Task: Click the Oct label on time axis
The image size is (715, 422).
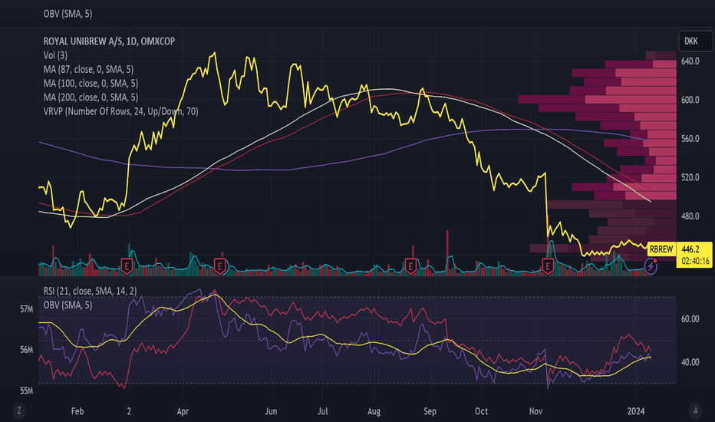Action: (x=482, y=411)
